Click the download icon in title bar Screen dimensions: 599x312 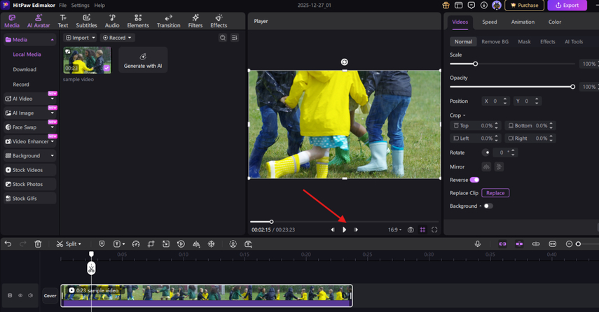click(x=484, y=6)
